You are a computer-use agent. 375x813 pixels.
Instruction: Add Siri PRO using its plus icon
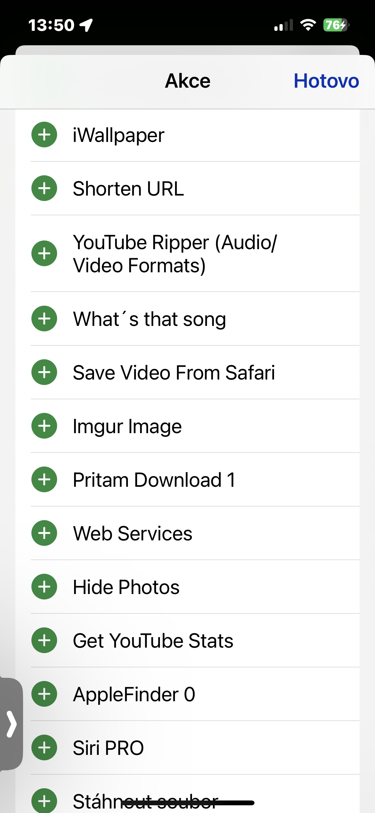pyautogui.click(x=44, y=748)
